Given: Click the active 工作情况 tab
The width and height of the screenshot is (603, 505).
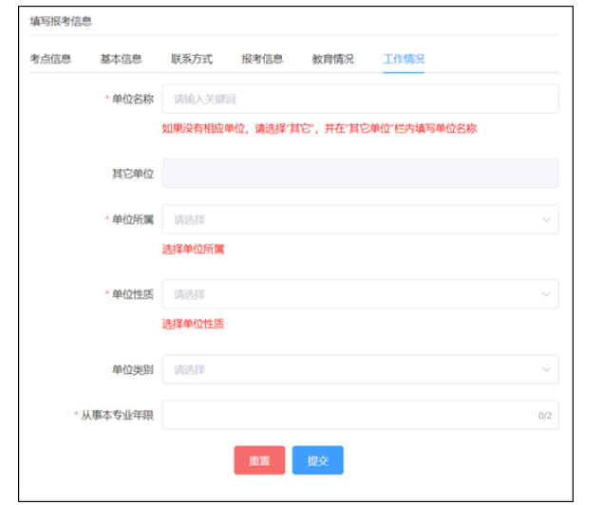Looking at the screenshot, I should [x=404, y=59].
